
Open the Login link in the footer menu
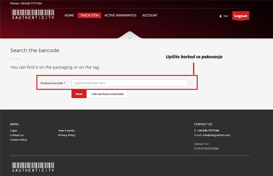13,131
